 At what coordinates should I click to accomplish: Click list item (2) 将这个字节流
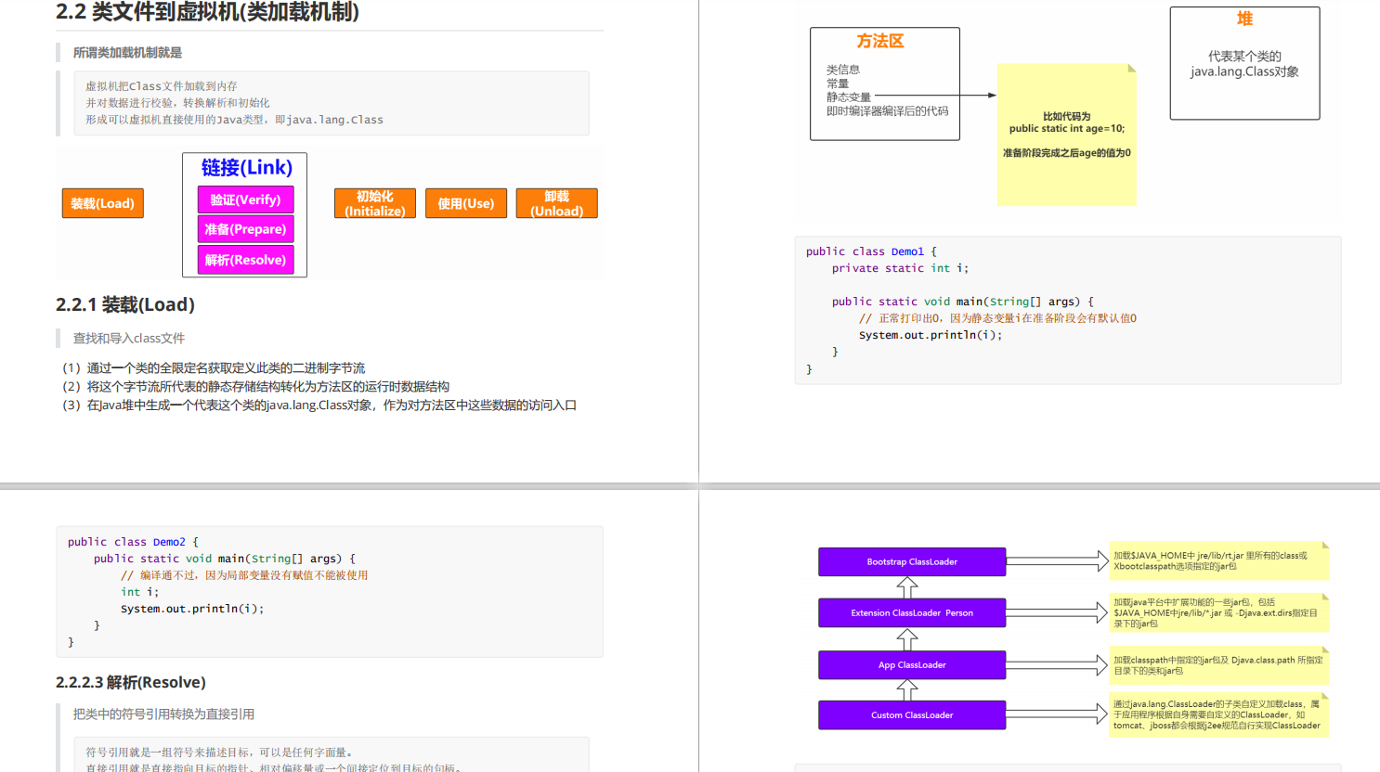click(255, 387)
